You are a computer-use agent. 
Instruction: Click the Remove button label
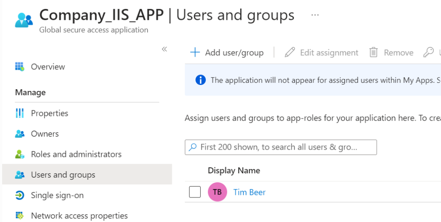pos(398,53)
